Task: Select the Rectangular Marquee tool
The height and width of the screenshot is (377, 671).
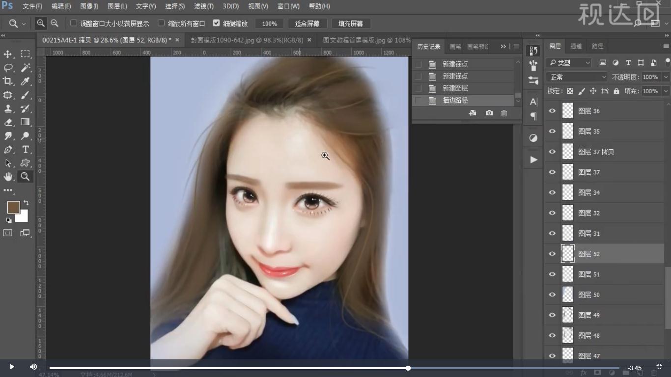Action: (25, 54)
